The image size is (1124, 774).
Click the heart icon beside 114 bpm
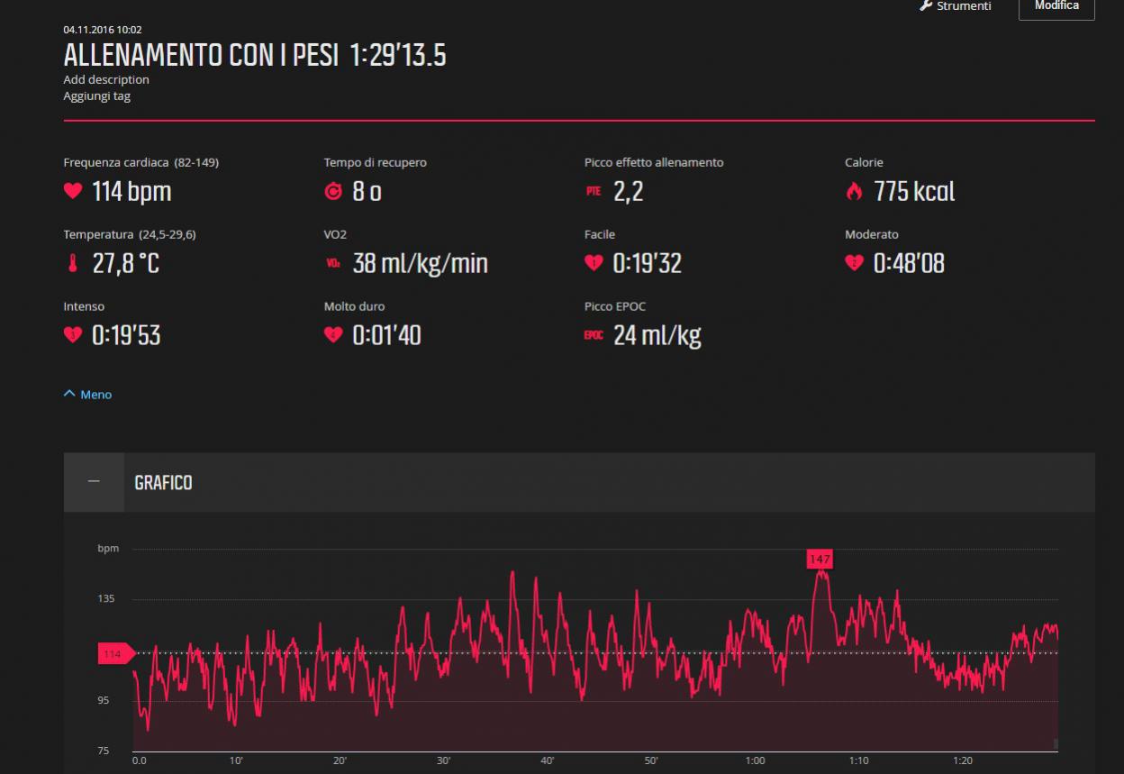coord(72,191)
